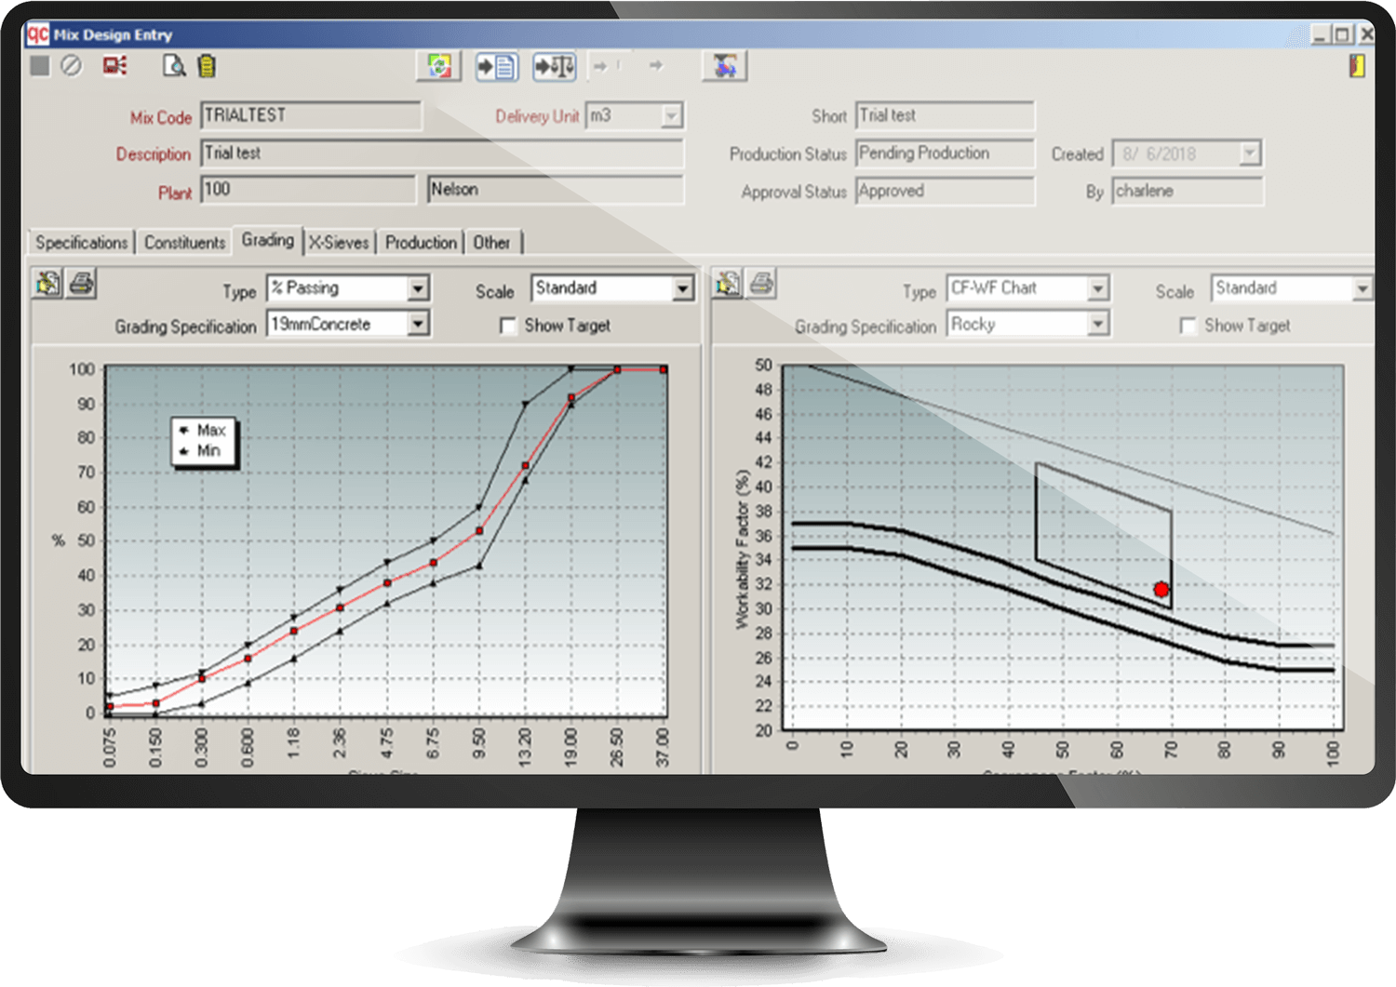Click the arrow-to-balance-scales icon
The height and width of the screenshot is (987, 1396).
tap(554, 66)
